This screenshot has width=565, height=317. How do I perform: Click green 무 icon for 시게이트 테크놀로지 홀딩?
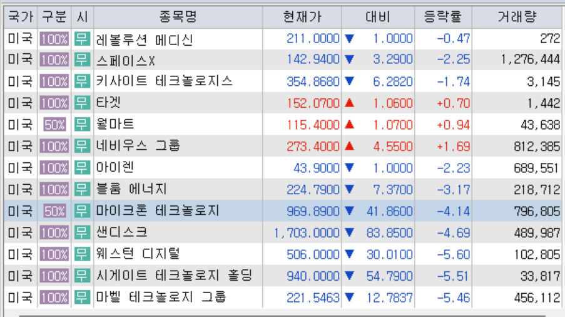[82, 276]
